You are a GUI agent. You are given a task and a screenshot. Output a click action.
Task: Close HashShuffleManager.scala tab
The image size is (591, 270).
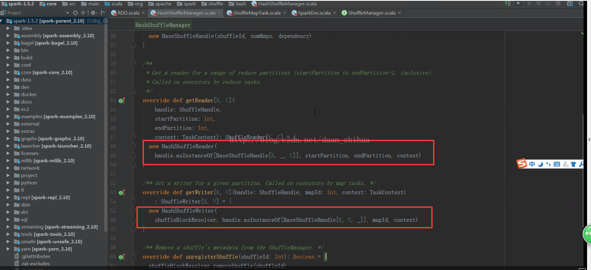pos(220,13)
